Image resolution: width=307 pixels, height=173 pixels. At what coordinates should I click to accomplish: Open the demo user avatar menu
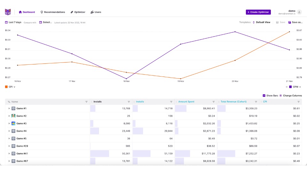pos(299,12)
